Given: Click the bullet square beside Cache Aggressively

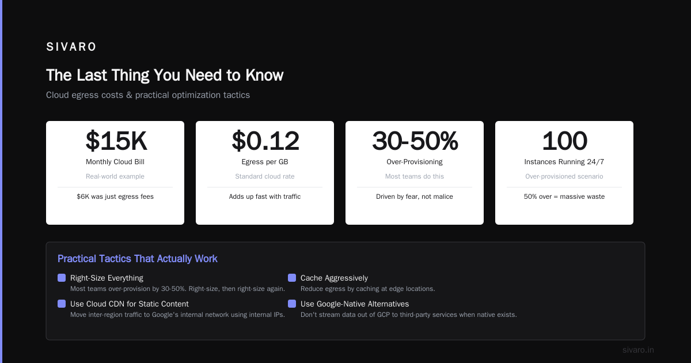Looking at the screenshot, I should tap(292, 278).
